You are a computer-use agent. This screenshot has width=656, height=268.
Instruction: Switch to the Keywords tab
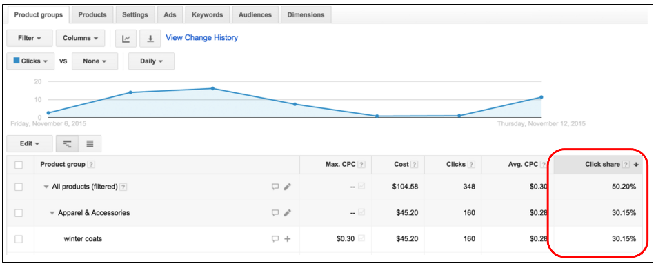pyautogui.click(x=207, y=14)
